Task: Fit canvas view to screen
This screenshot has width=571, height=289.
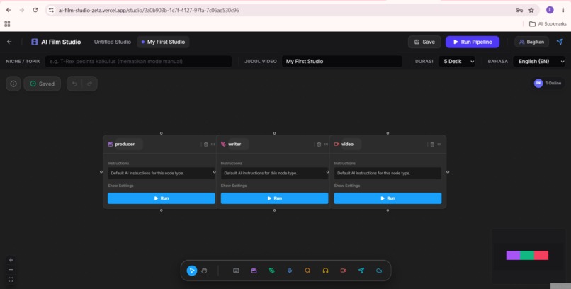Action: tap(11, 280)
